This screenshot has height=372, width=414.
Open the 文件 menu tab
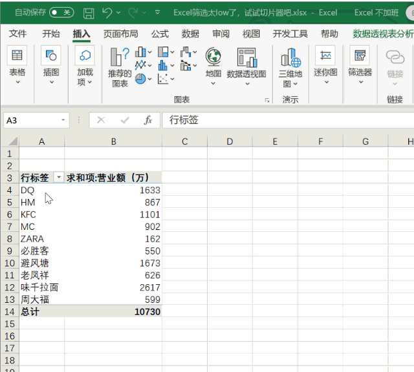17,34
